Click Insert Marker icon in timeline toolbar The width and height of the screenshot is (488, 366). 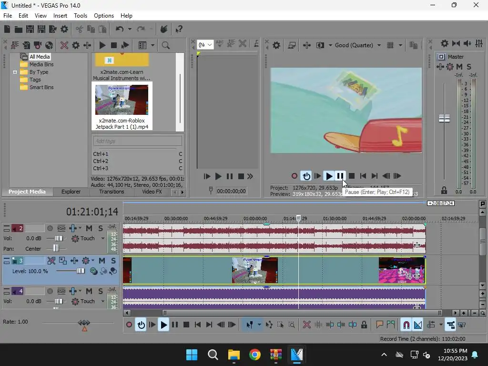click(379, 325)
